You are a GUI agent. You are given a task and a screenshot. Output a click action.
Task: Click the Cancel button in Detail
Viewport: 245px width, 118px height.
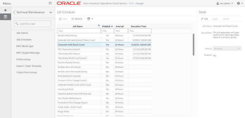coord(226,19)
